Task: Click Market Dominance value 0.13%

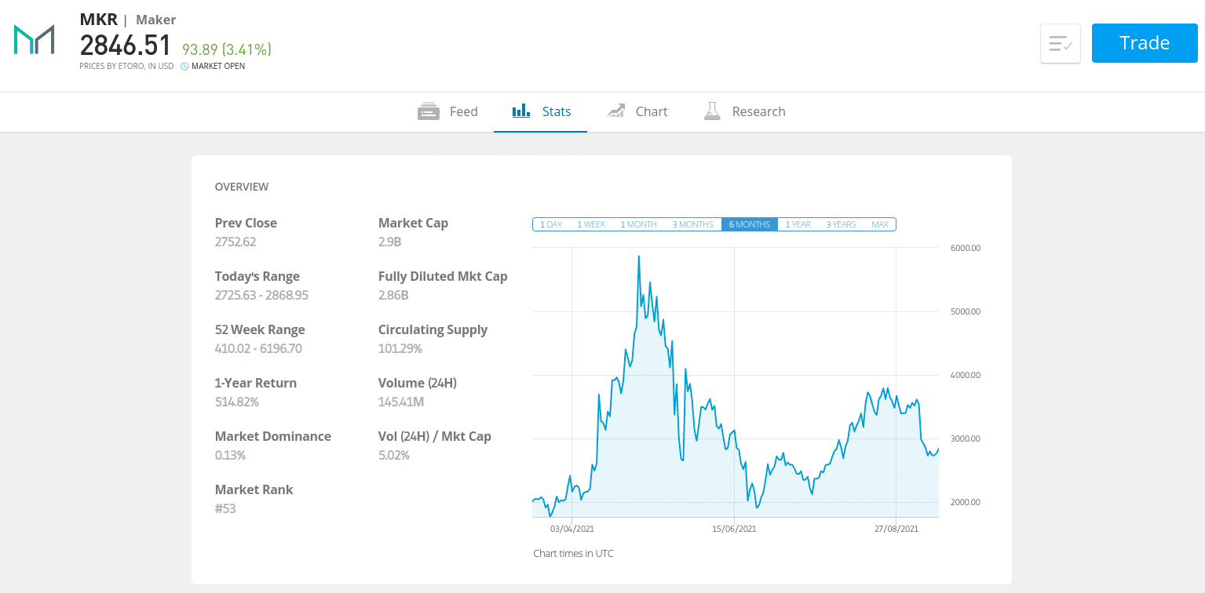Action: click(230, 455)
